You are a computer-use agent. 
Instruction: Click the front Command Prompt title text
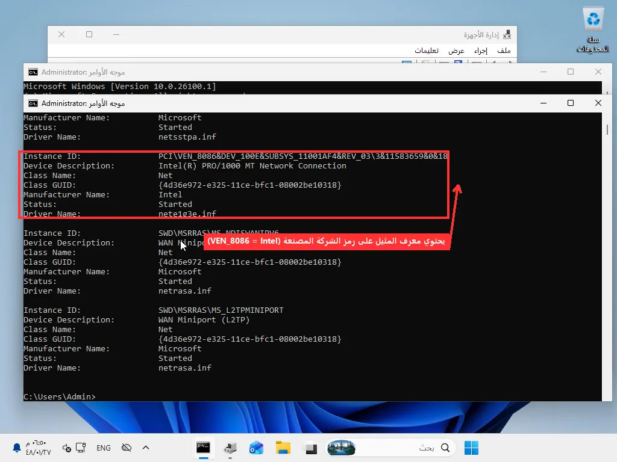83,103
